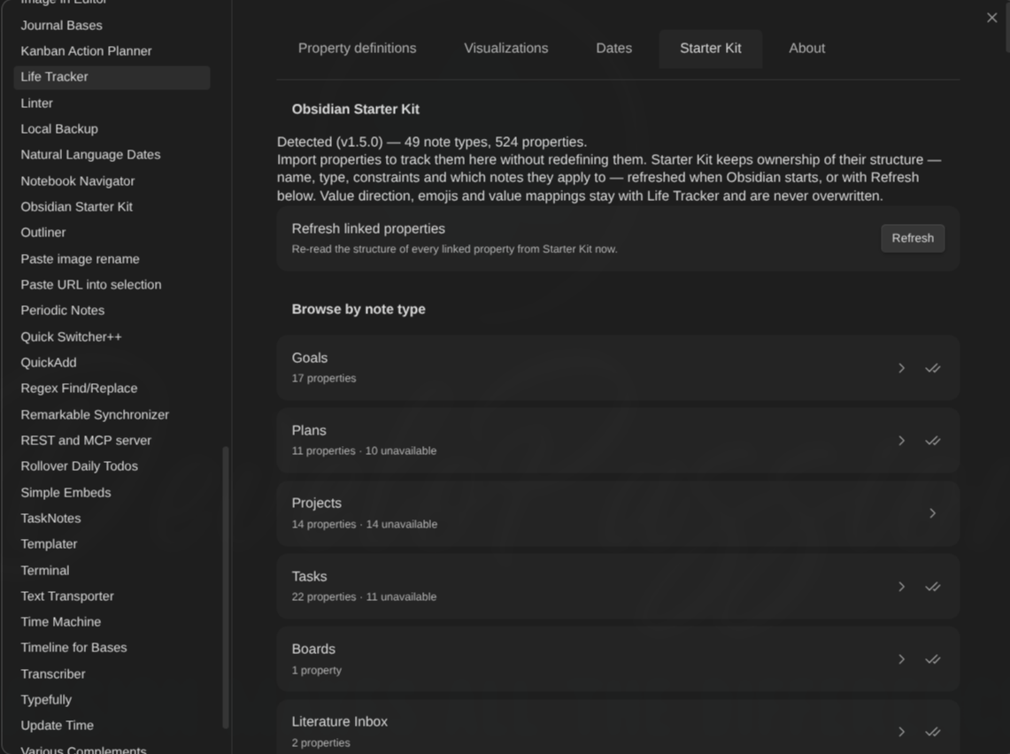Open the About tab

click(806, 49)
